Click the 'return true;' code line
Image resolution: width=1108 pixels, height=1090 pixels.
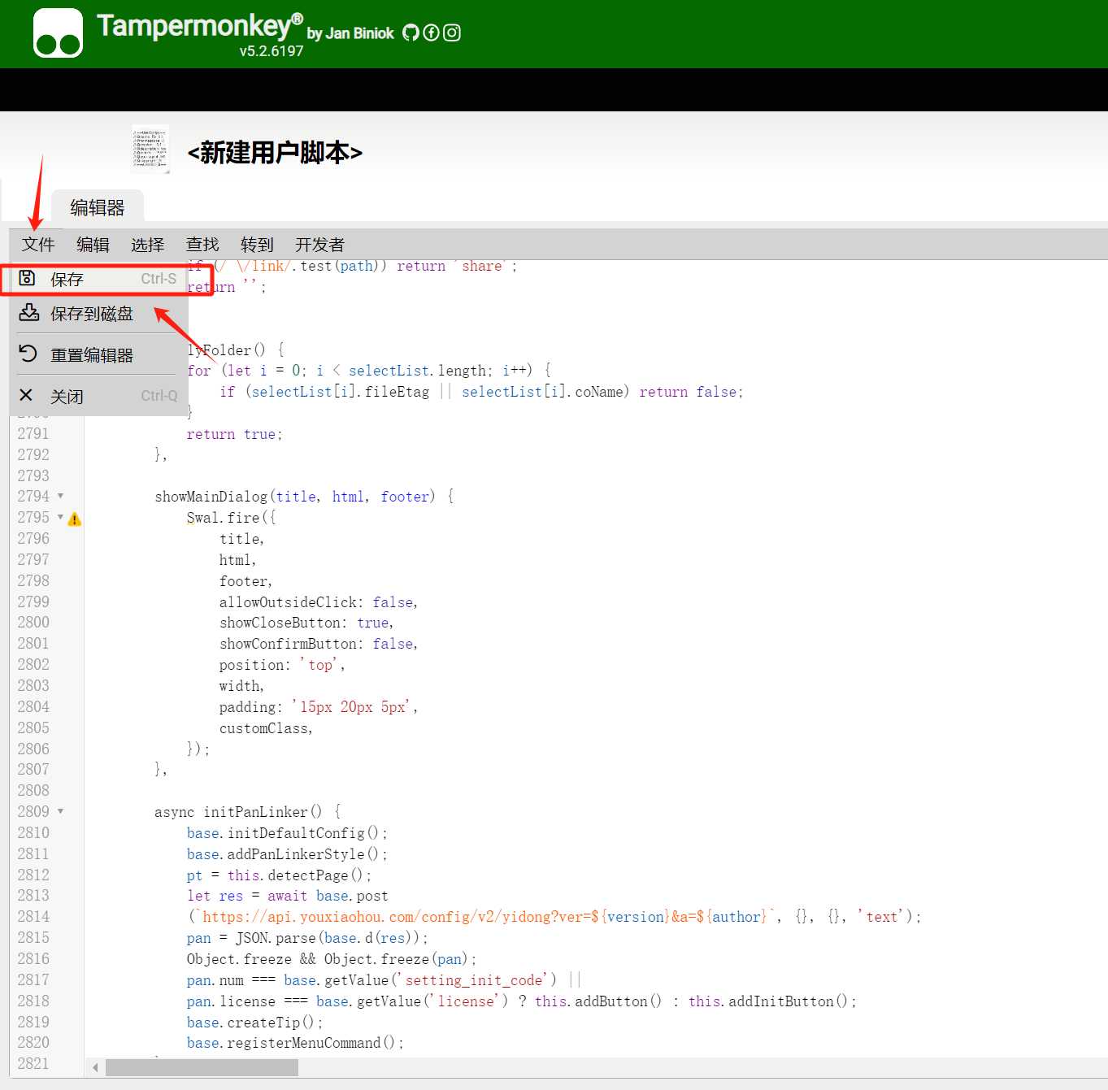[x=234, y=434]
